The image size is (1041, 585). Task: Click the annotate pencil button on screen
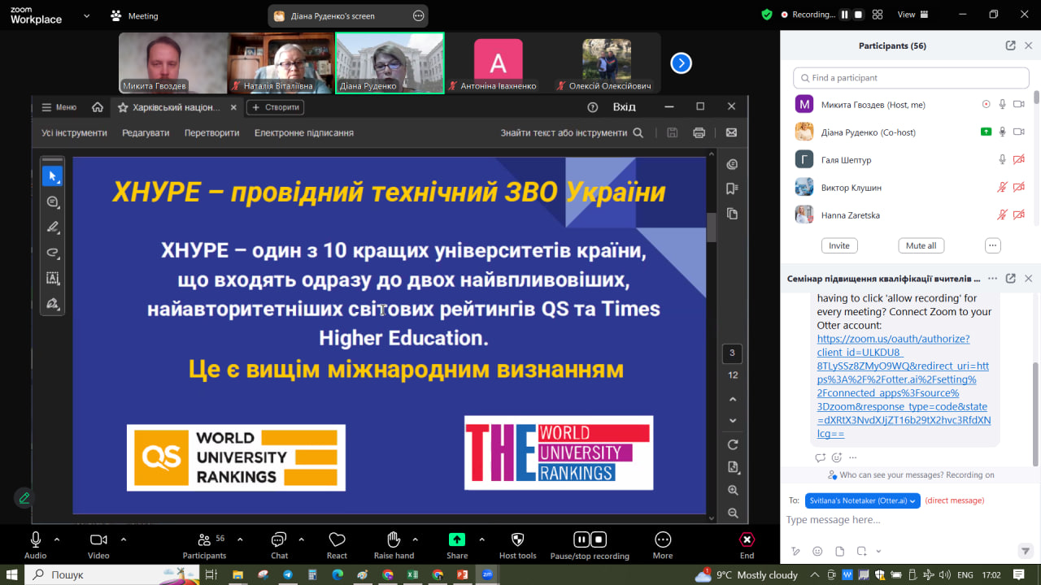coord(24,497)
